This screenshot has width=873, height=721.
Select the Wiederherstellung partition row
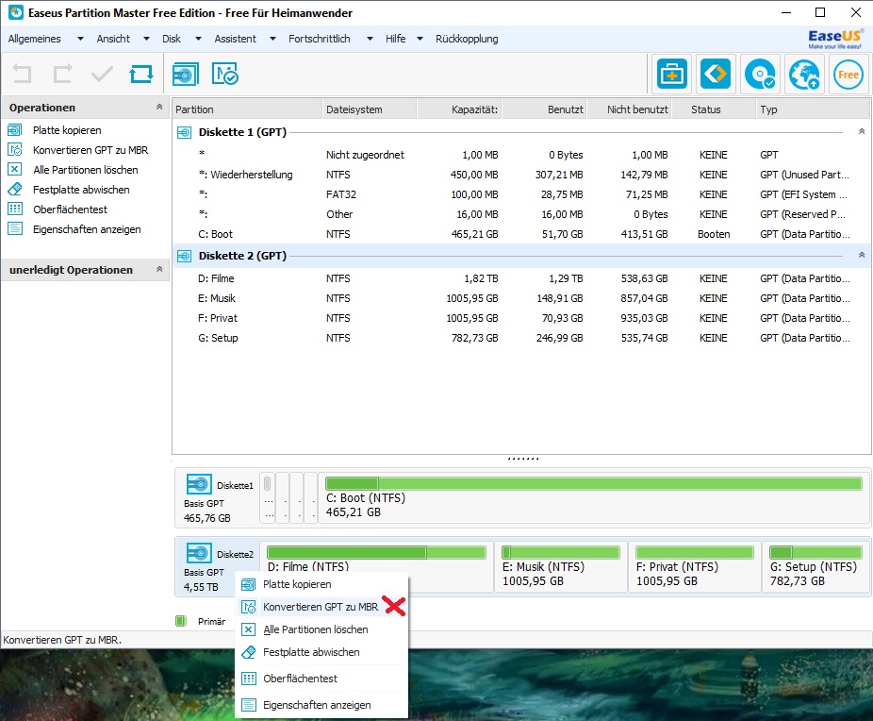coord(521,175)
